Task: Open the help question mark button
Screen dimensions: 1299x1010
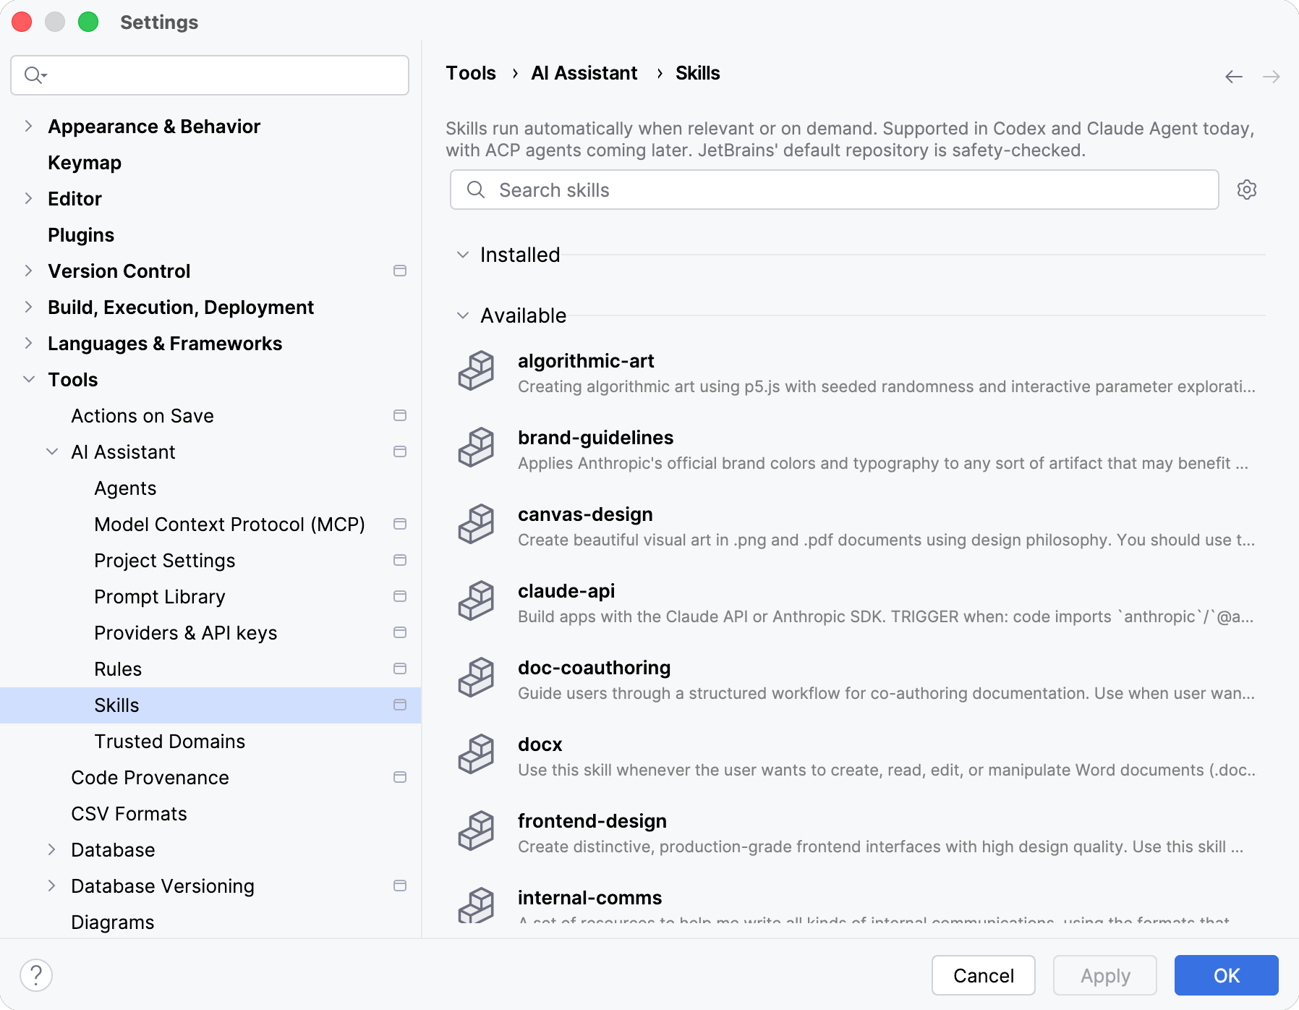Action: (x=36, y=975)
